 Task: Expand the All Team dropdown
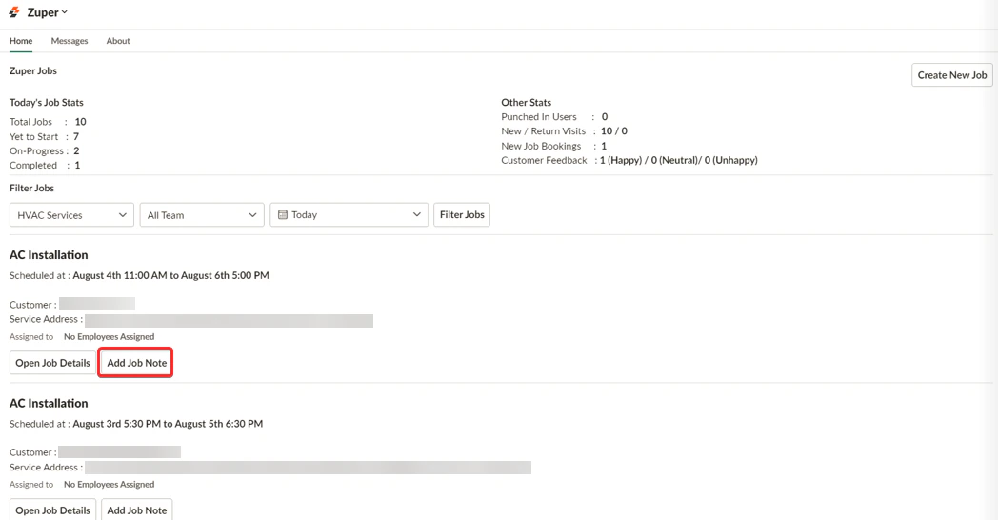click(202, 215)
